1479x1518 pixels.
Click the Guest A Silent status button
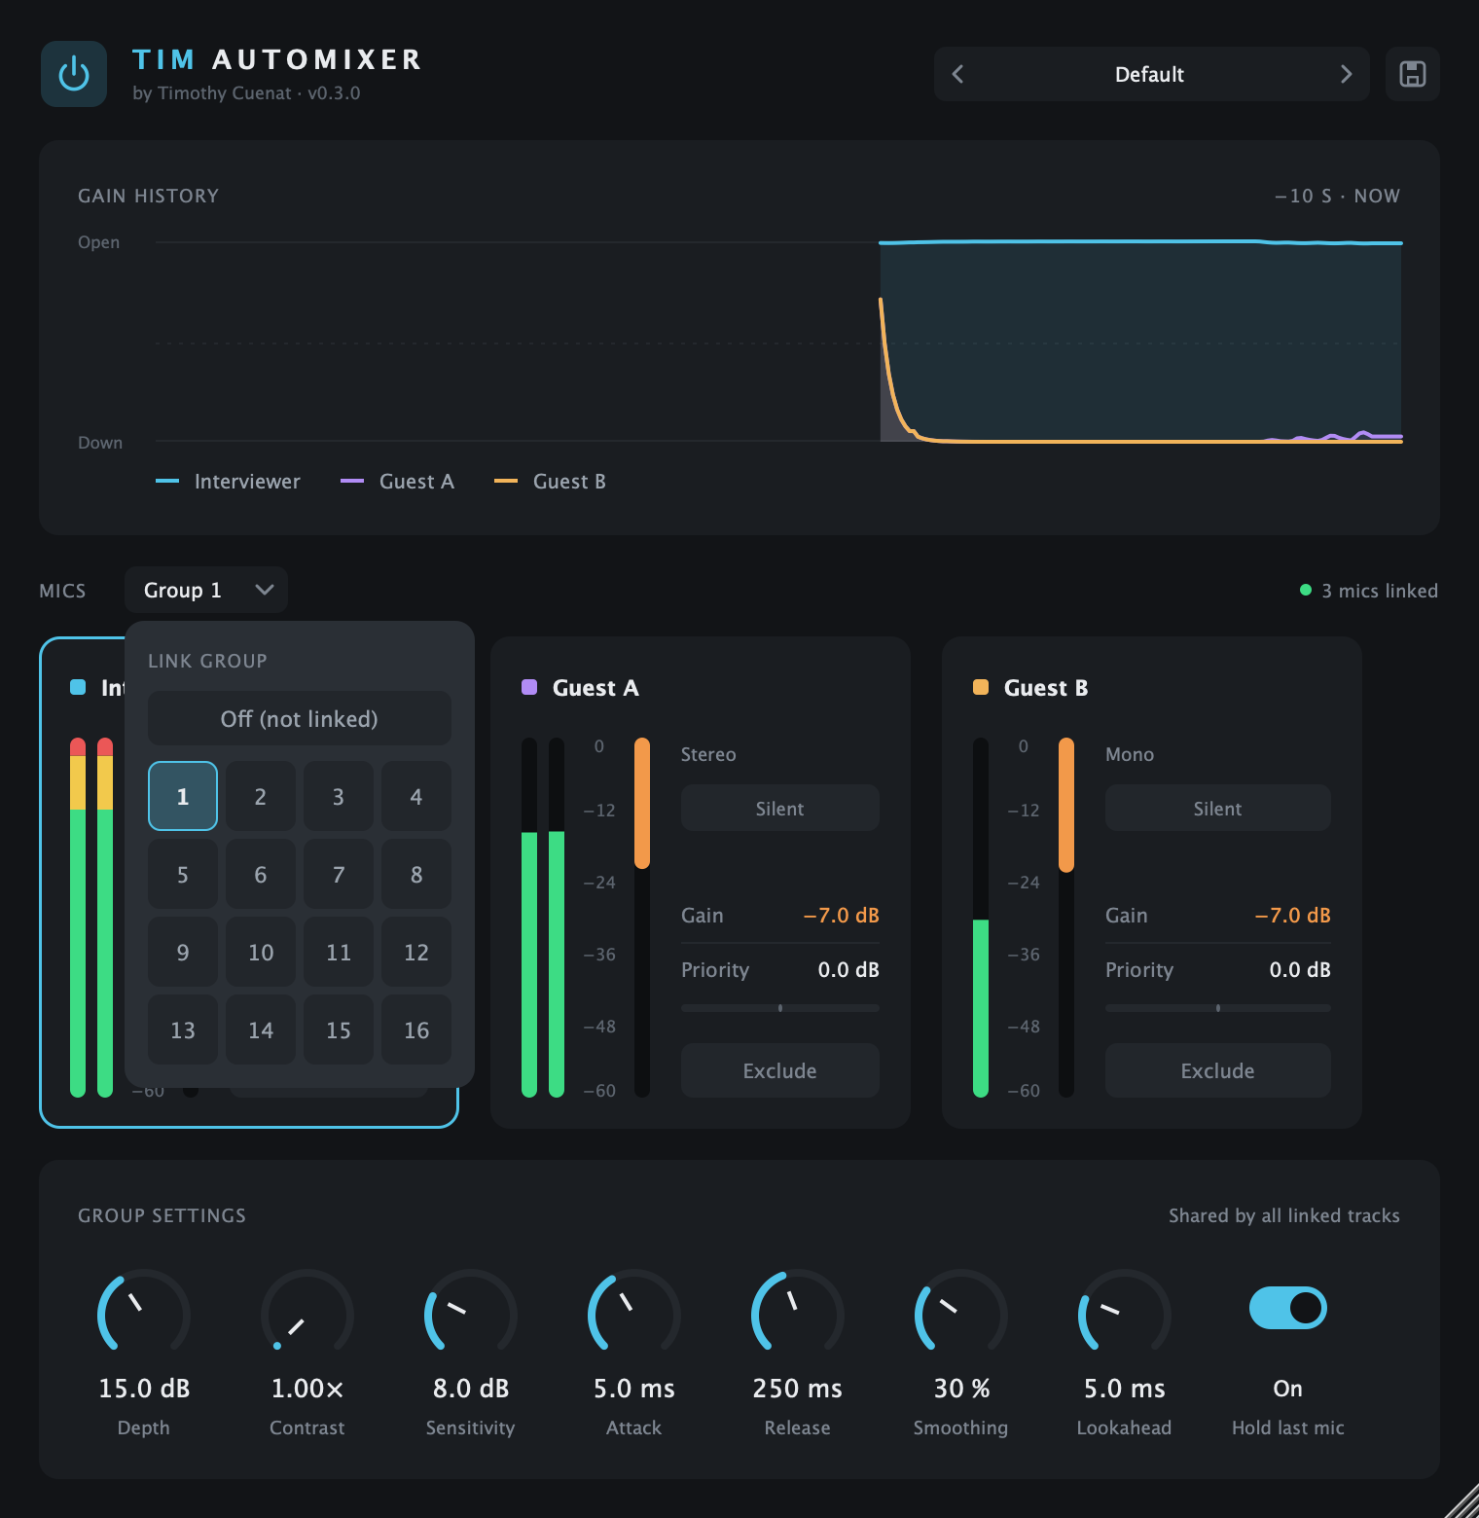780,808
